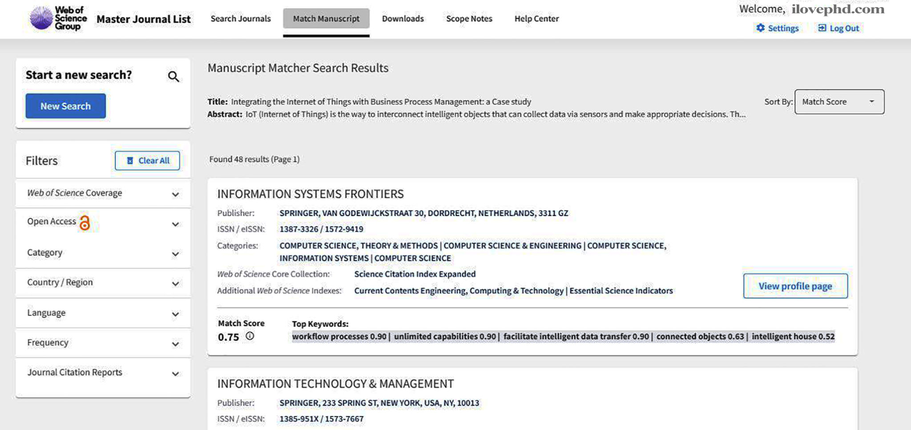Click keyword unlimited capabilities 0.90
Screen dimensions: 911x430
(445, 337)
